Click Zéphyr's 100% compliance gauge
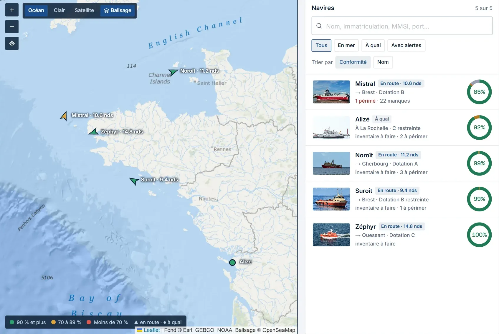Image resolution: width=499 pixels, height=334 pixels. 479,235
